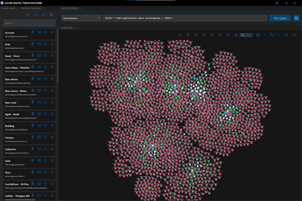Click download models cloud icon above Search
Image resolution: width=302 pixels, height=201 pixels.
pos(36,15)
